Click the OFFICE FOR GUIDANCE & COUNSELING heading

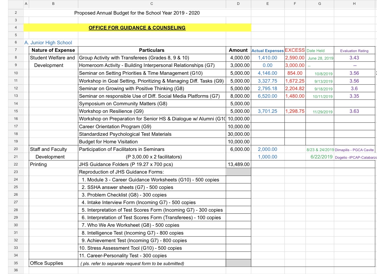(x=137, y=28)
